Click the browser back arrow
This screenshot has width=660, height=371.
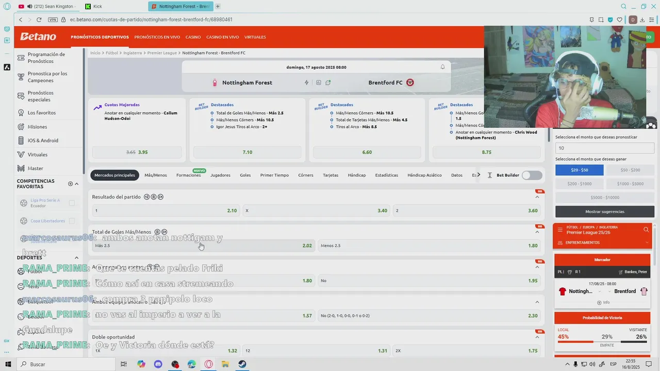[21, 20]
